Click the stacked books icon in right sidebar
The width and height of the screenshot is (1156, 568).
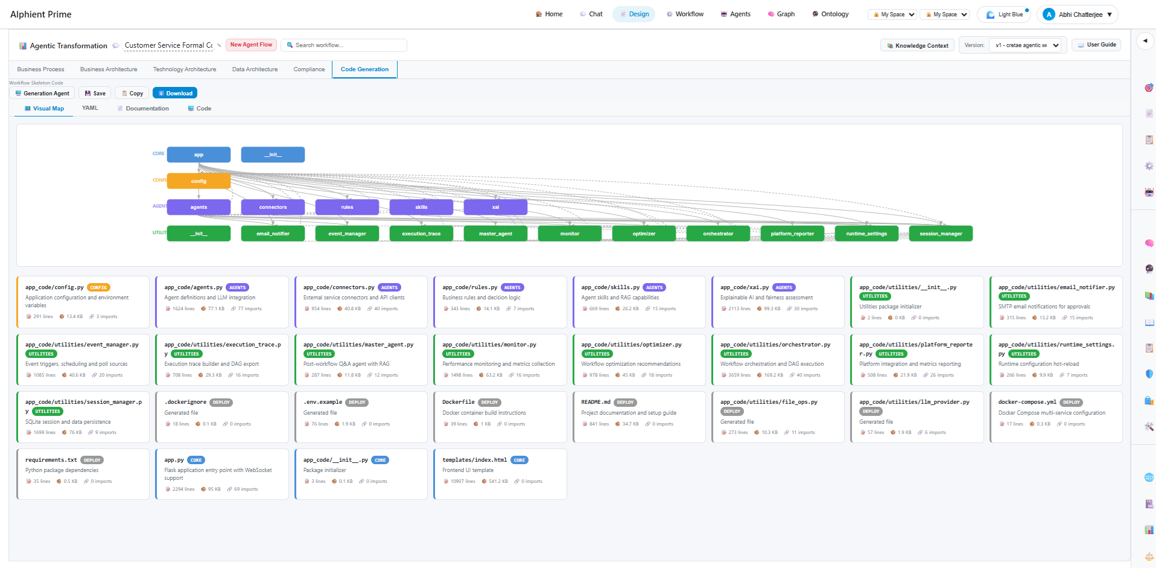[1149, 295]
